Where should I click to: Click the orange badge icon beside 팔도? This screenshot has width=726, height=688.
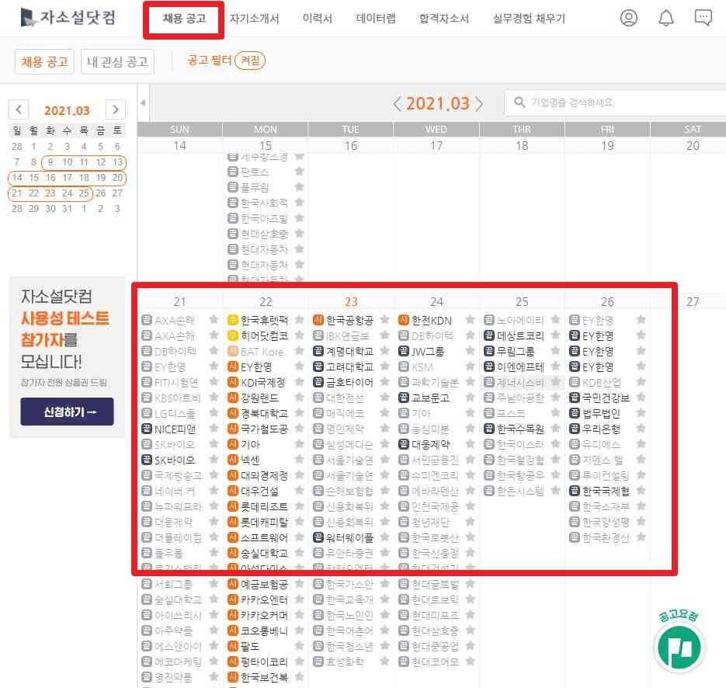coord(232,646)
